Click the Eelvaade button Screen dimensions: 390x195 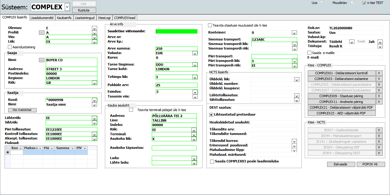[x=341, y=164]
